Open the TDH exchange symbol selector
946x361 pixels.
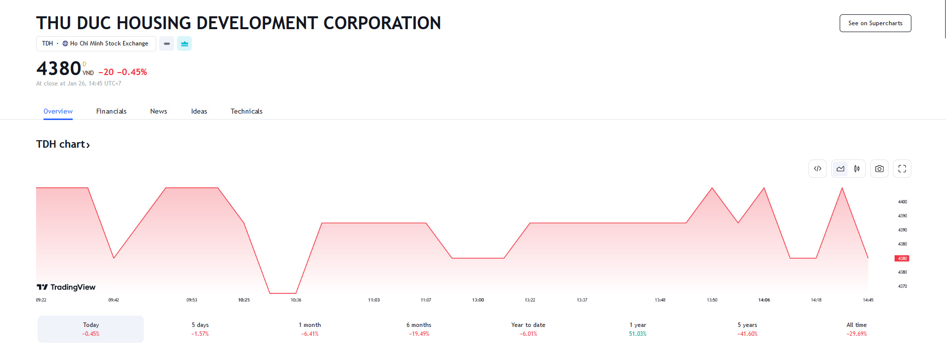[x=96, y=44]
